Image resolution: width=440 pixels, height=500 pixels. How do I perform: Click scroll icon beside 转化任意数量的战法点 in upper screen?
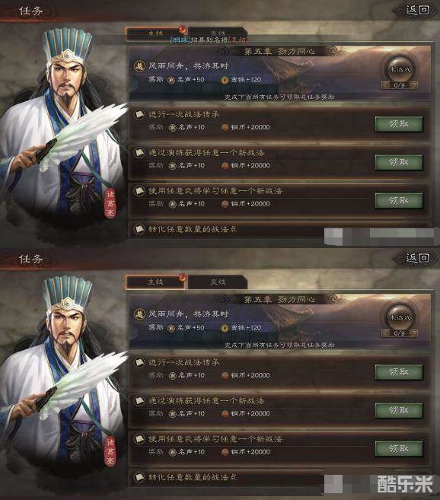(x=139, y=229)
